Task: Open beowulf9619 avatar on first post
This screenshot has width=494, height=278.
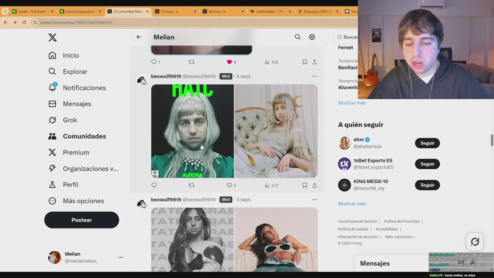Action: (x=142, y=80)
